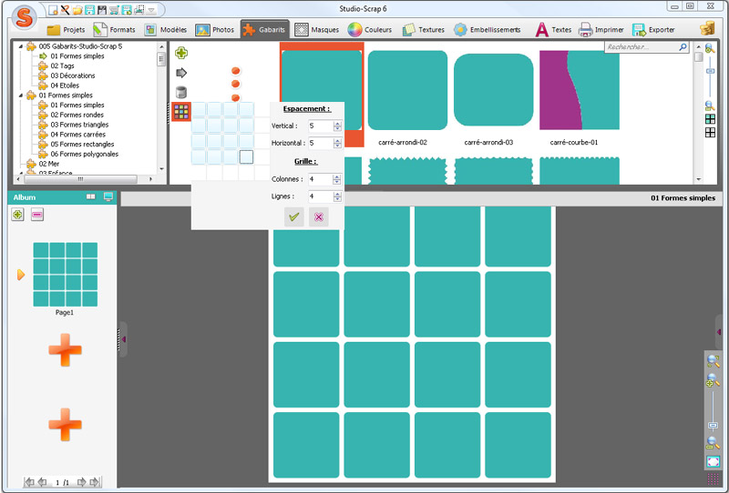The image size is (729, 493).
Task: Click the page zoom-in magnifier icon
Action: pyautogui.click(x=713, y=380)
